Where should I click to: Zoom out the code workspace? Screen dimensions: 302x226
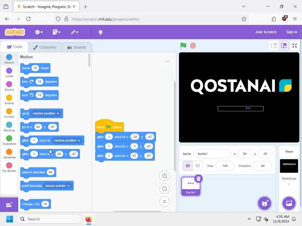[165, 189]
